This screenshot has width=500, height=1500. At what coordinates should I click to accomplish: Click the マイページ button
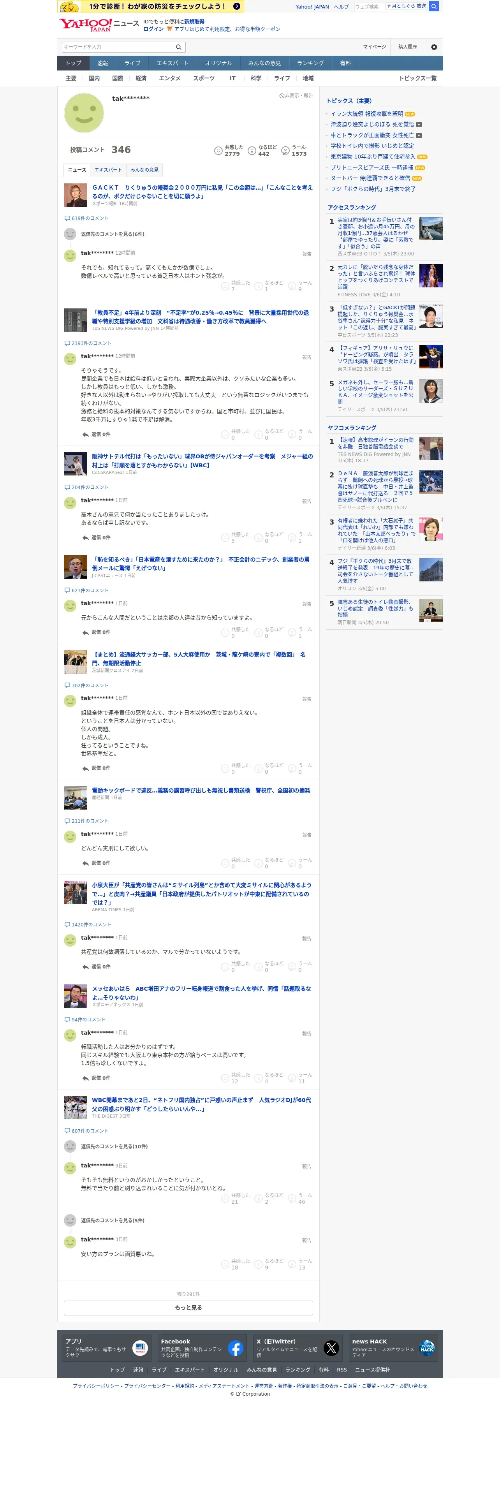click(374, 47)
